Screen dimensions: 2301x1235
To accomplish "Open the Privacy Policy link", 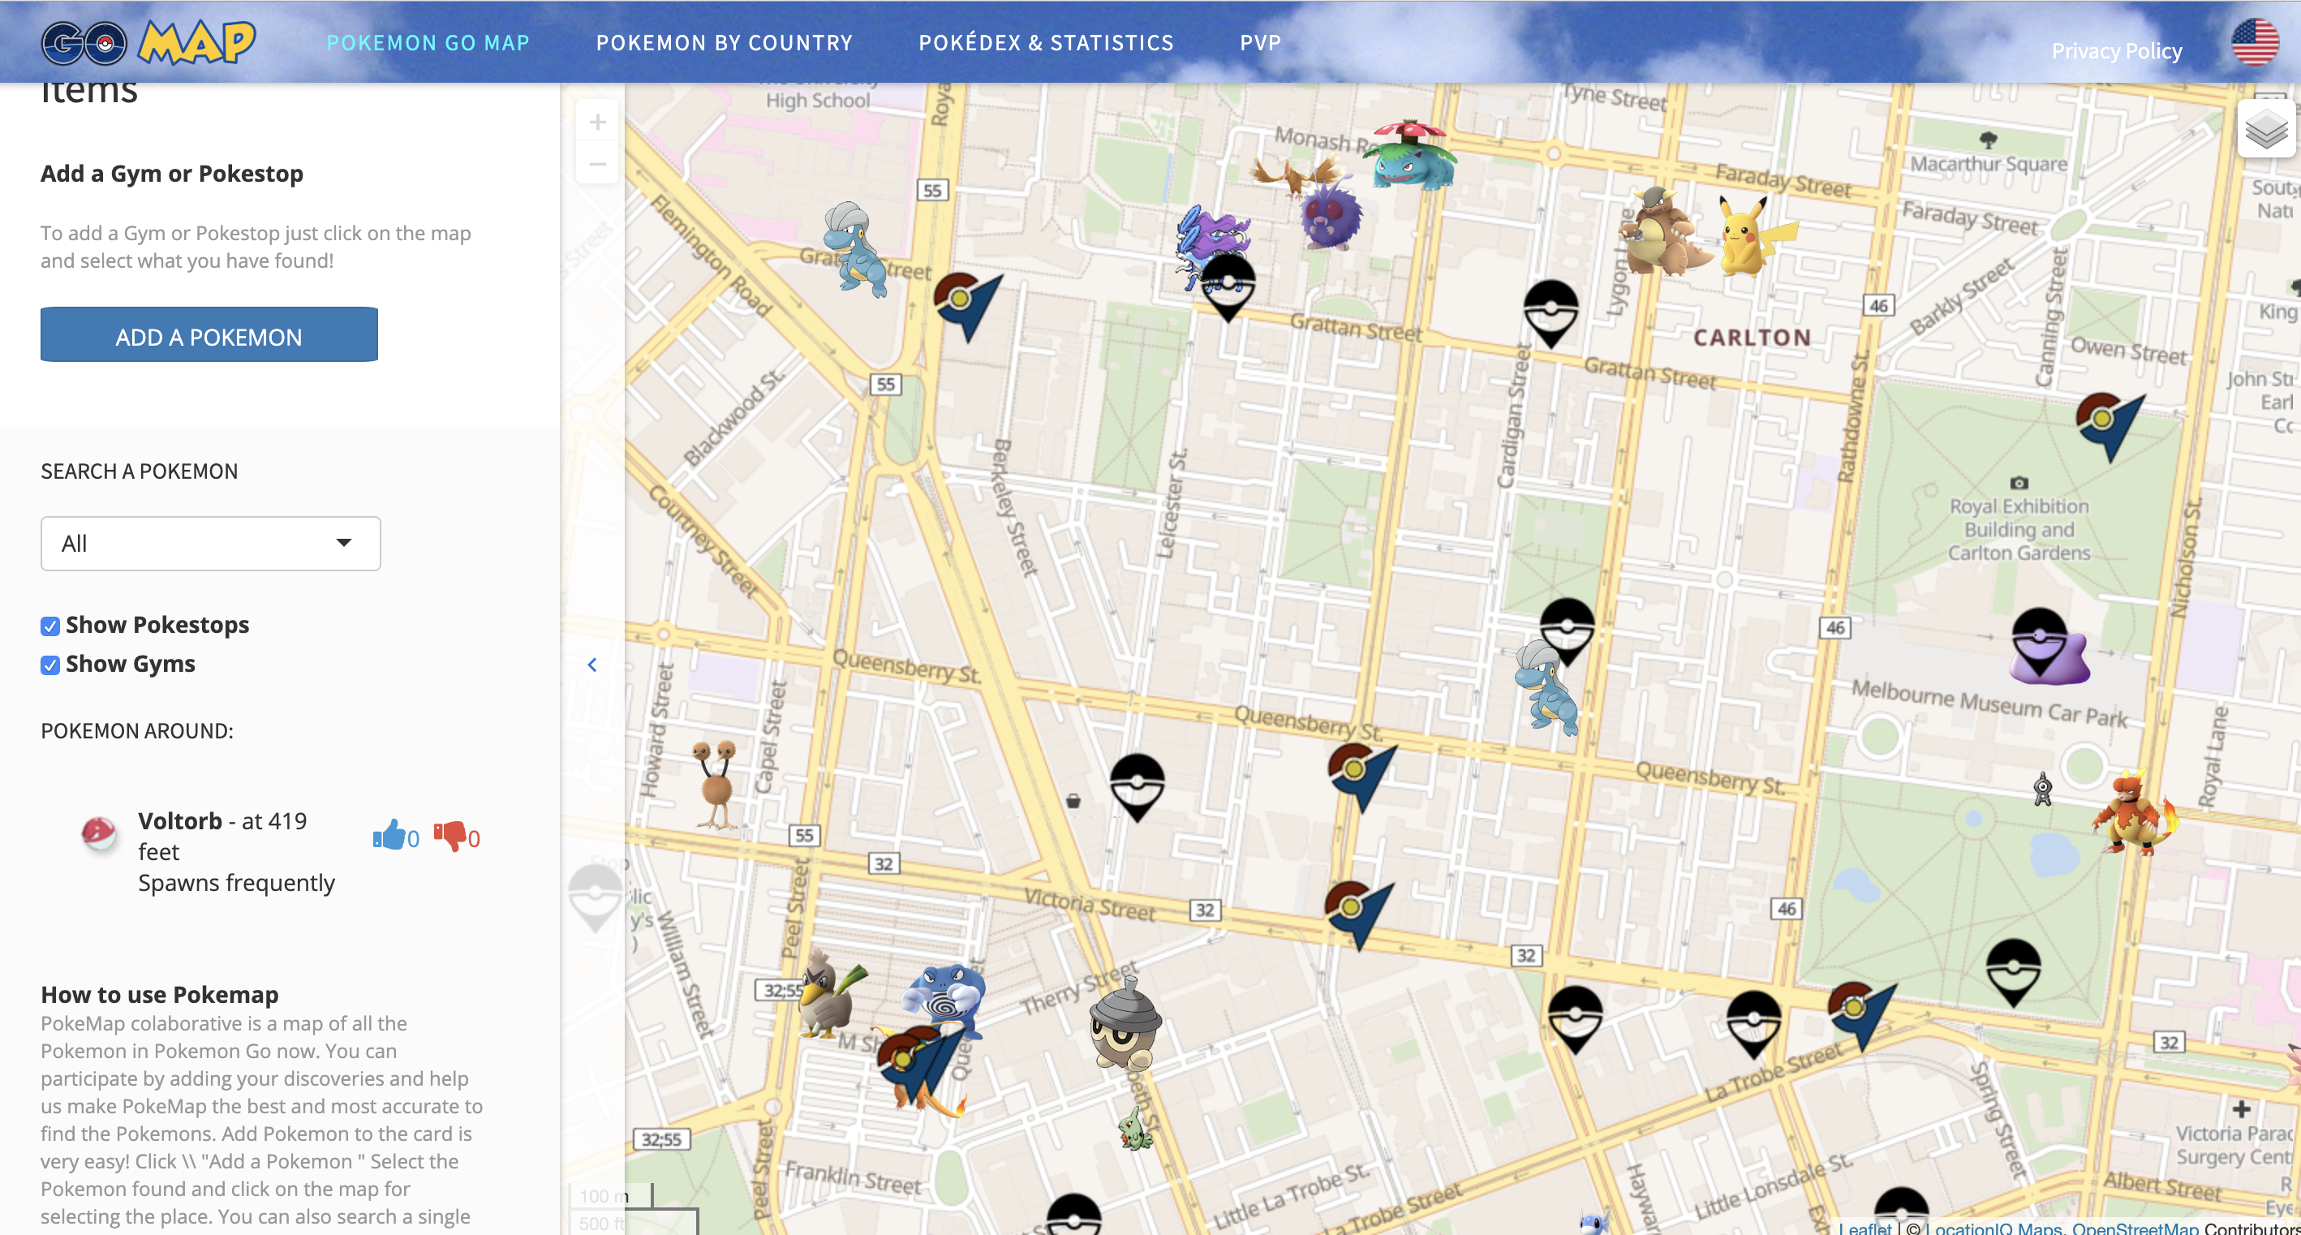I will (2116, 51).
